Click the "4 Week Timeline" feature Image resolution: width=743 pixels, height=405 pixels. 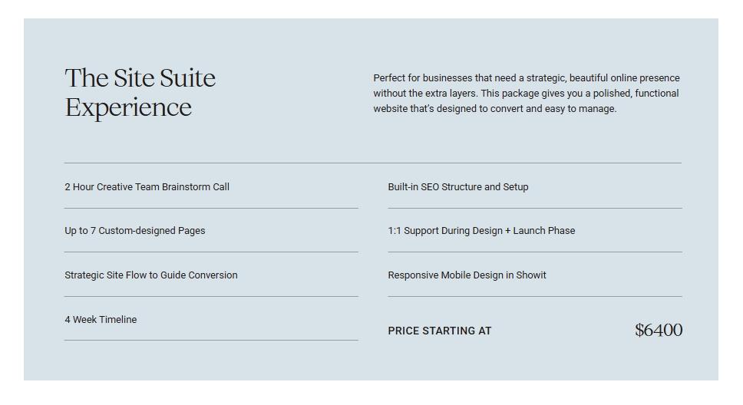101,320
